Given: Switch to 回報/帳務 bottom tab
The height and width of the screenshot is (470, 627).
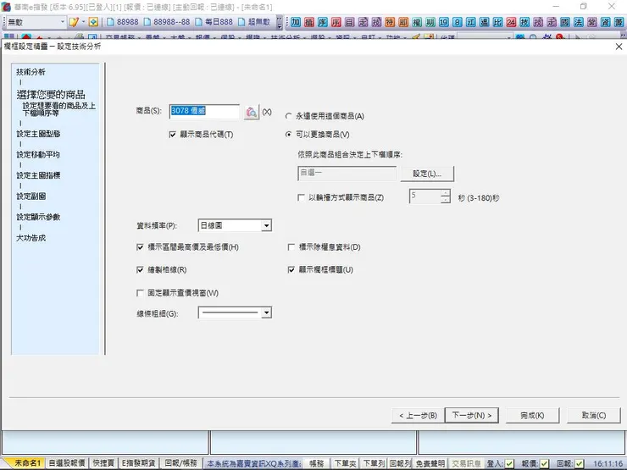Looking at the screenshot, I should 180,463.
